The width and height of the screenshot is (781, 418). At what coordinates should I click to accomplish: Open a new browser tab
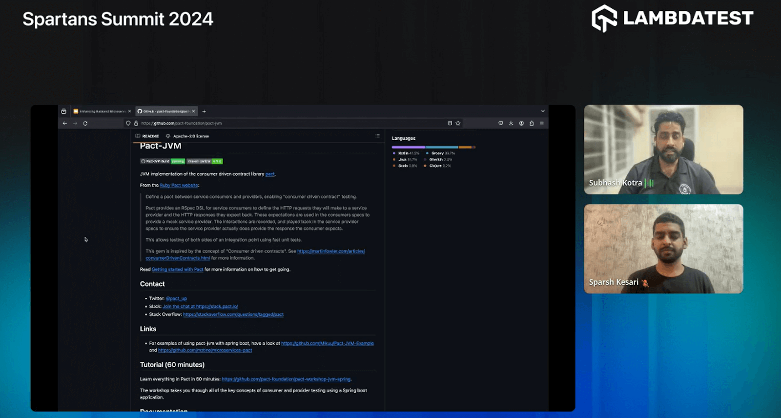pyautogui.click(x=204, y=111)
